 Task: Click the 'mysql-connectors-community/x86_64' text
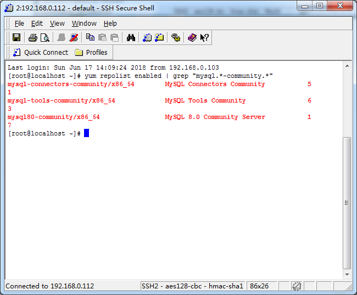point(71,84)
